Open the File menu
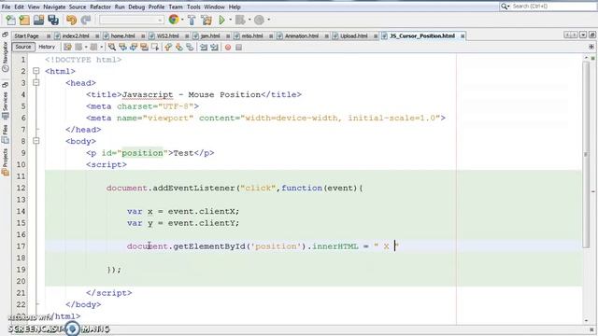Screen dimensions: 598x336 point(7,7)
